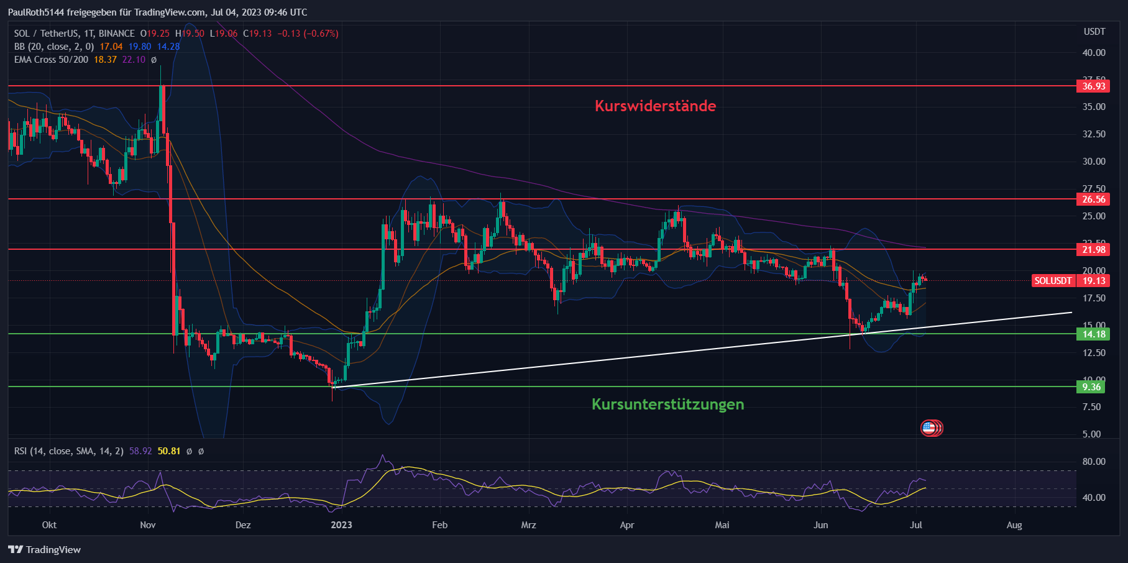Click the SOLUSDT symbol price tag
Viewport: 1128px width, 563px height.
point(1053,281)
